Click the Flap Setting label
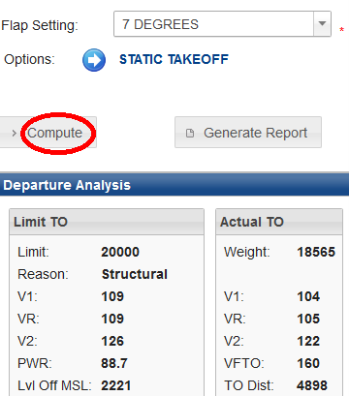The height and width of the screenshot is (396, 349). click(40, 25)
